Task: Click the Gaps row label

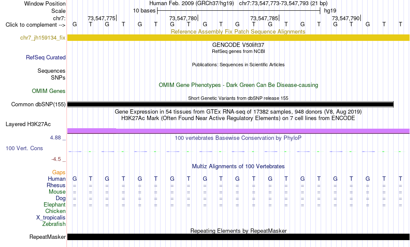Action: [59, 173]
